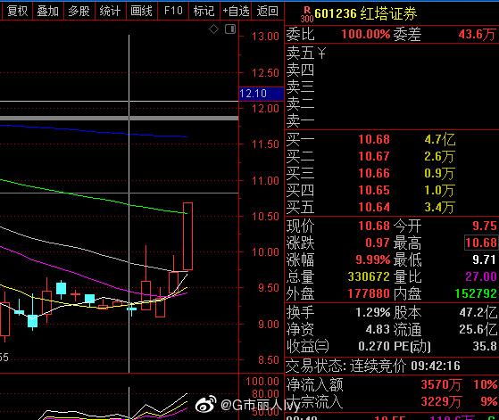Select the 买一 price 10.68
Image resolution: width=499 pixels, height=420 pixels.
(x=374, y=139)
